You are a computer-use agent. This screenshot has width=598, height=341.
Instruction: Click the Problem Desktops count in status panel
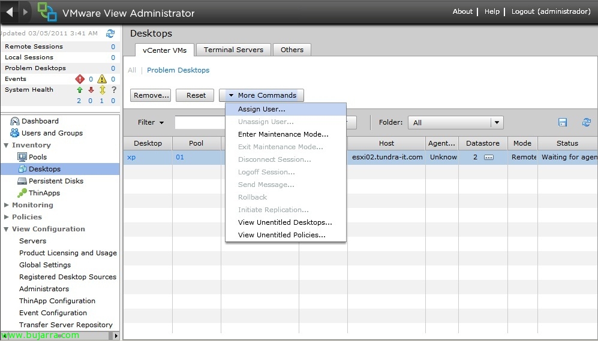click(x=113, y=68)
